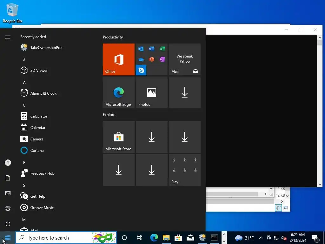325x244 pixels.
Task: Open the Office tile
Action: [x=119, y=59]
